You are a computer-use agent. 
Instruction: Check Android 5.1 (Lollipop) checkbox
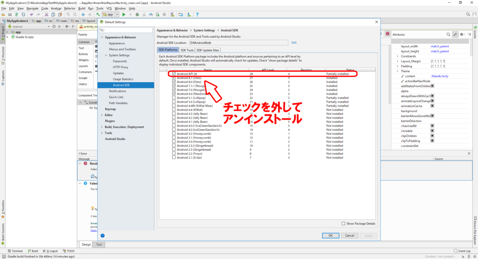pos(174,98)
